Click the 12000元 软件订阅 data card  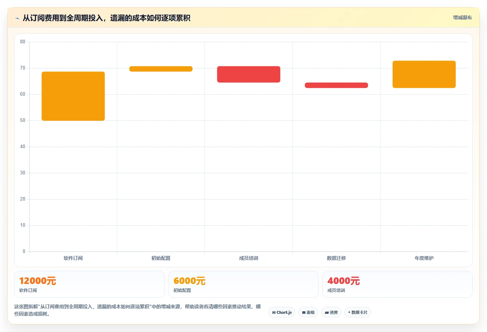pos(89,284)
